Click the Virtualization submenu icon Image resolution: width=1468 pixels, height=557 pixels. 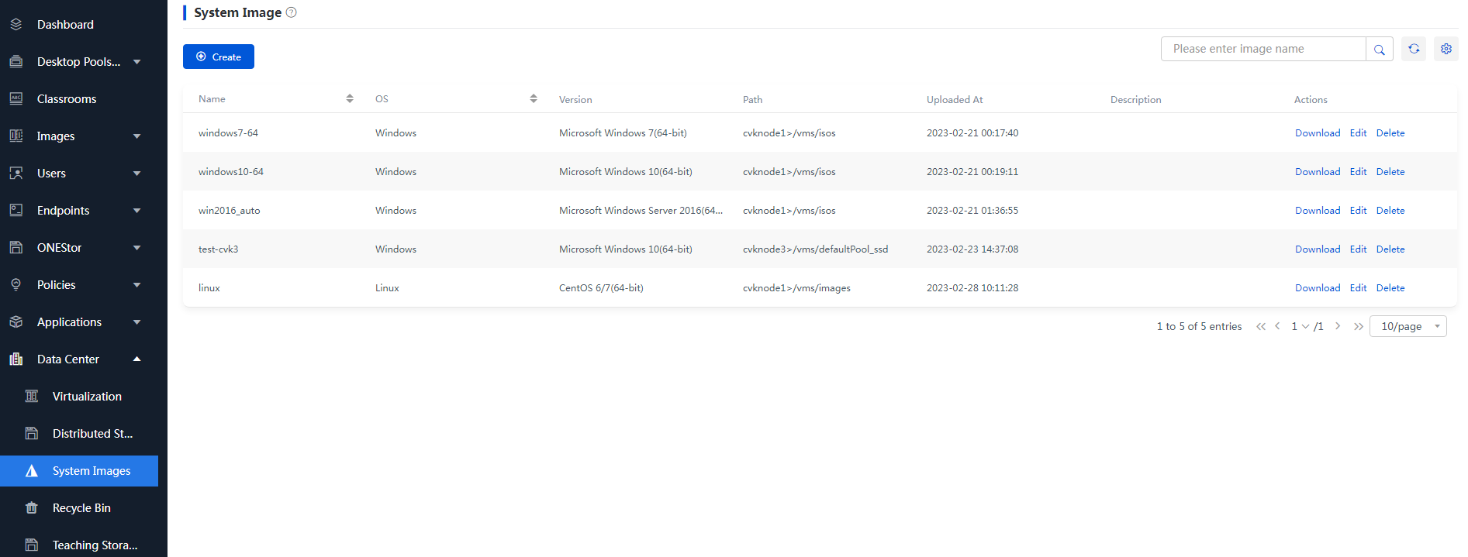(31, 397)
